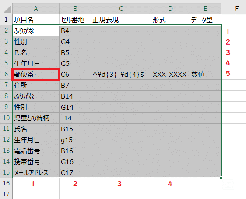Select 性別 cell in row 3
Viewport: 246px width, 199px height.
[36, 41]
